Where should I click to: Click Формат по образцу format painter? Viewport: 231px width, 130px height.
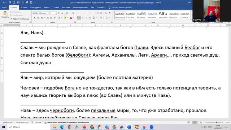pyautogui.click(x=19, y=19)
